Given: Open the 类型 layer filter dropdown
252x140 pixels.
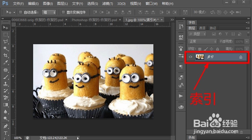Looking at the screenshot, I should coord(197,34).
